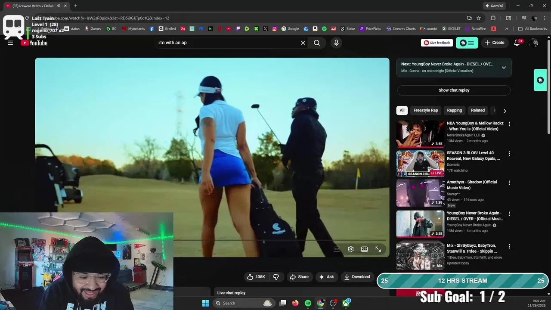Image resolution: width=551 pixels, height=310 pixels.
Task: Open the PrizePicks bookmark
Action: point(370,29)
